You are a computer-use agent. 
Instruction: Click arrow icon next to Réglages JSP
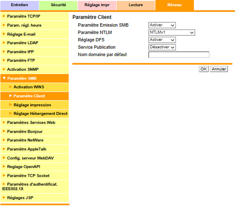(4, 198)
